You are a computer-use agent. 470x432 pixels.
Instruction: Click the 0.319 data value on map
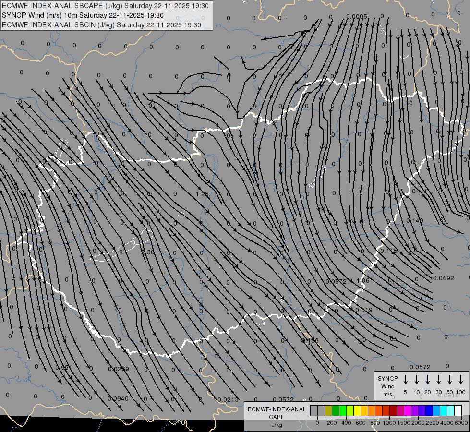pos(363,310)
